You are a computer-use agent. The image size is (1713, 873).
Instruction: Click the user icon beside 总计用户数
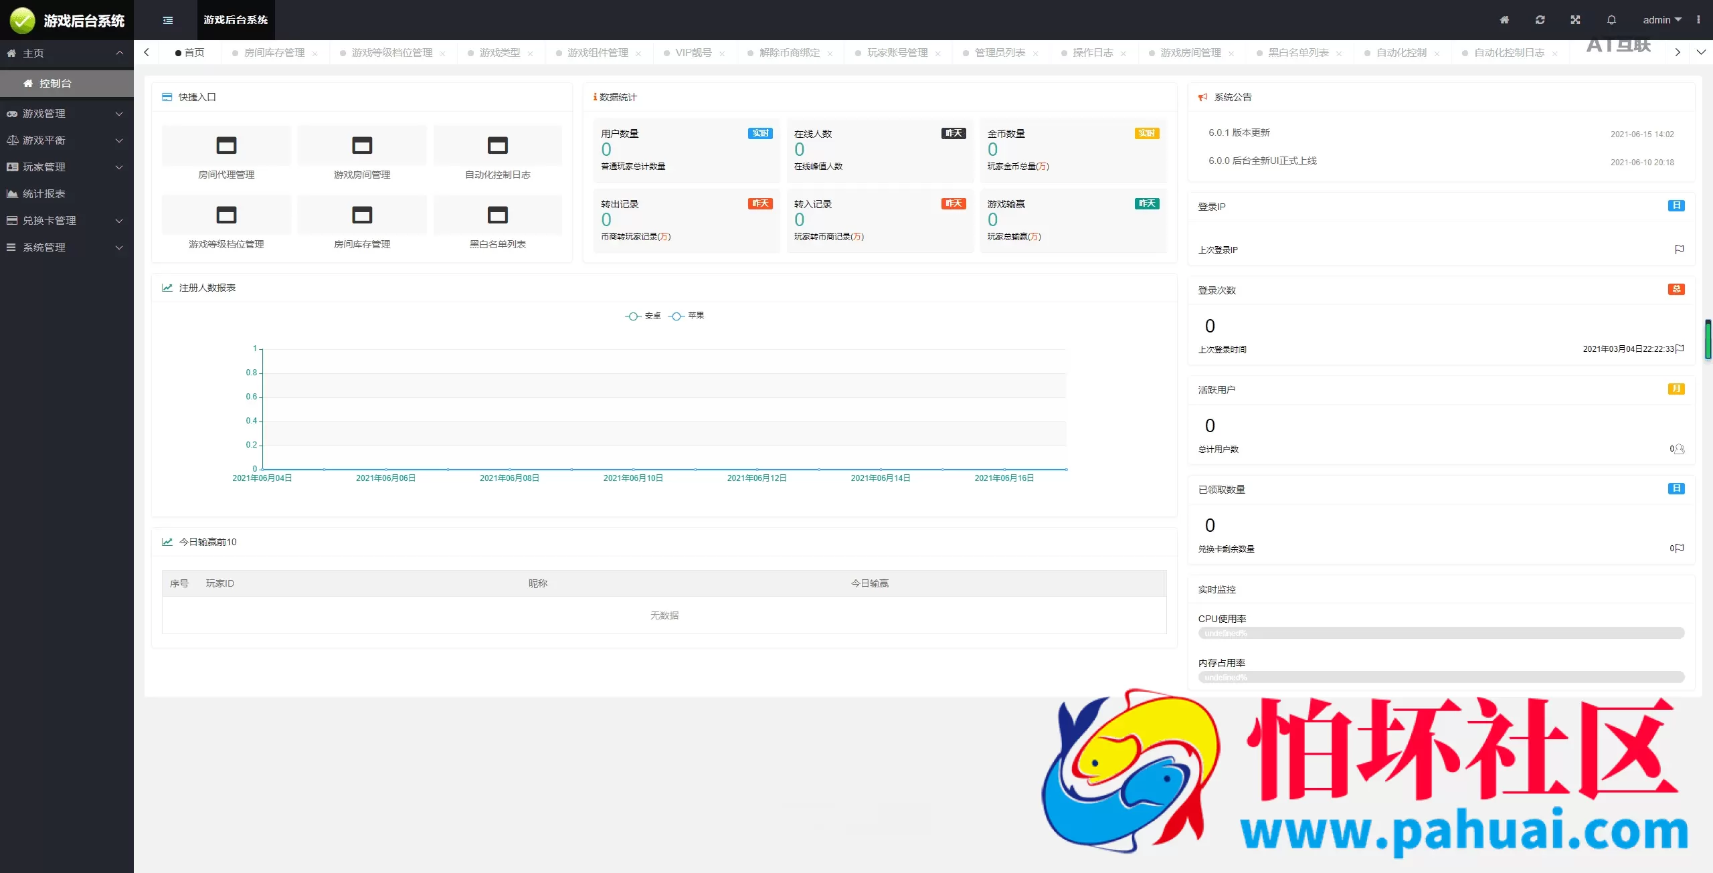[x=1679, y=449]
